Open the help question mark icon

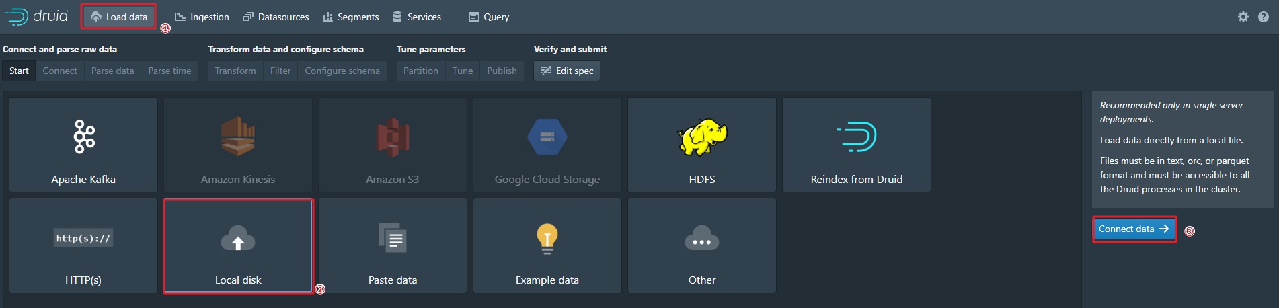(x=1264, y=17)
